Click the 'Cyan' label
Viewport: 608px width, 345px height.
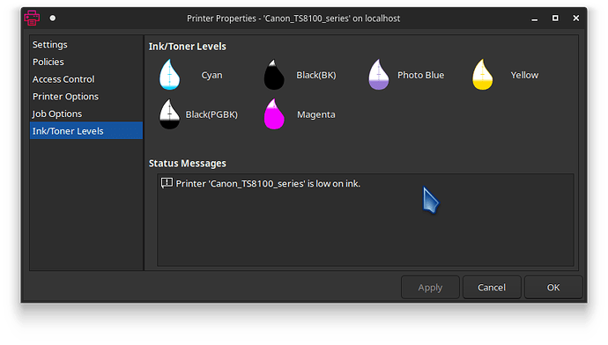[x=211, y=75]
